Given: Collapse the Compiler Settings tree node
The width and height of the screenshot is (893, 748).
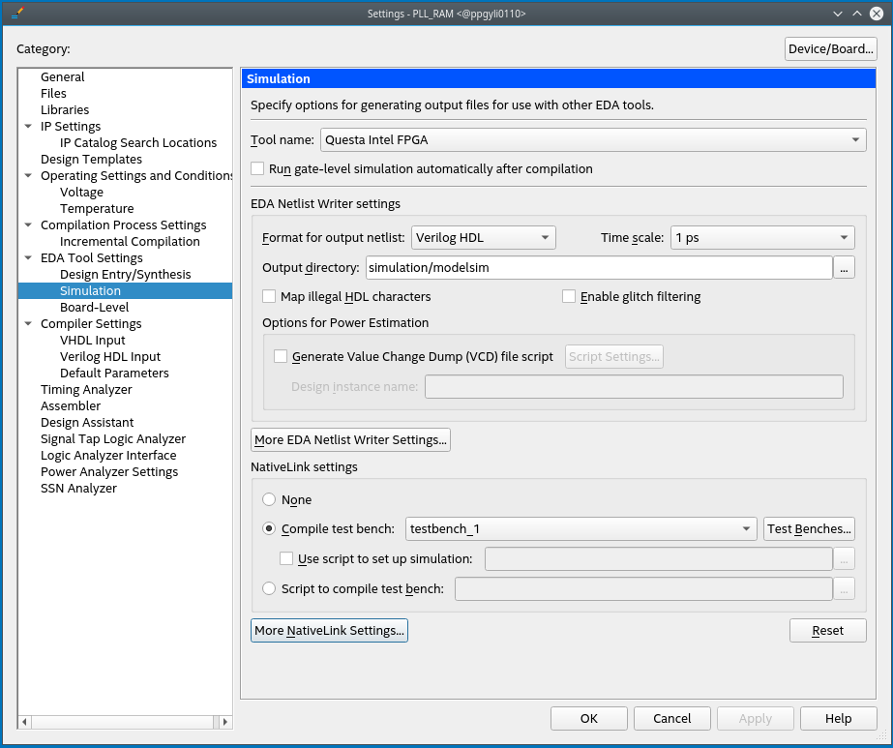Looking at the screenshot, I should click(28, 324).
